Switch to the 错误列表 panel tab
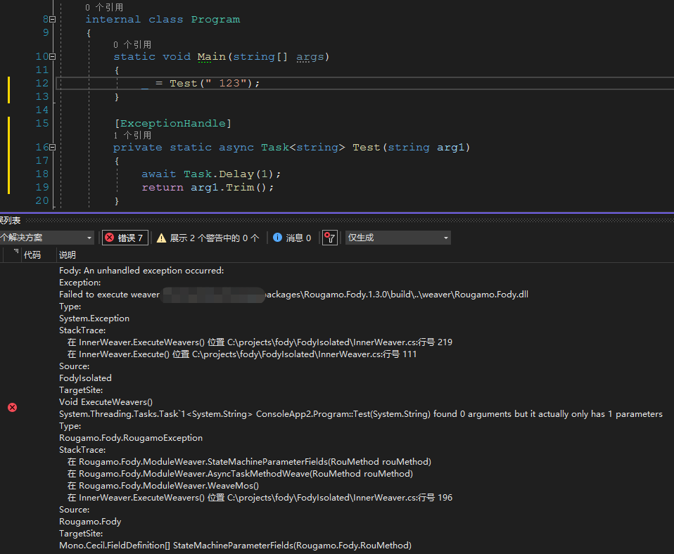The height and width of the screenshot is (554, 674). (8, 220)
